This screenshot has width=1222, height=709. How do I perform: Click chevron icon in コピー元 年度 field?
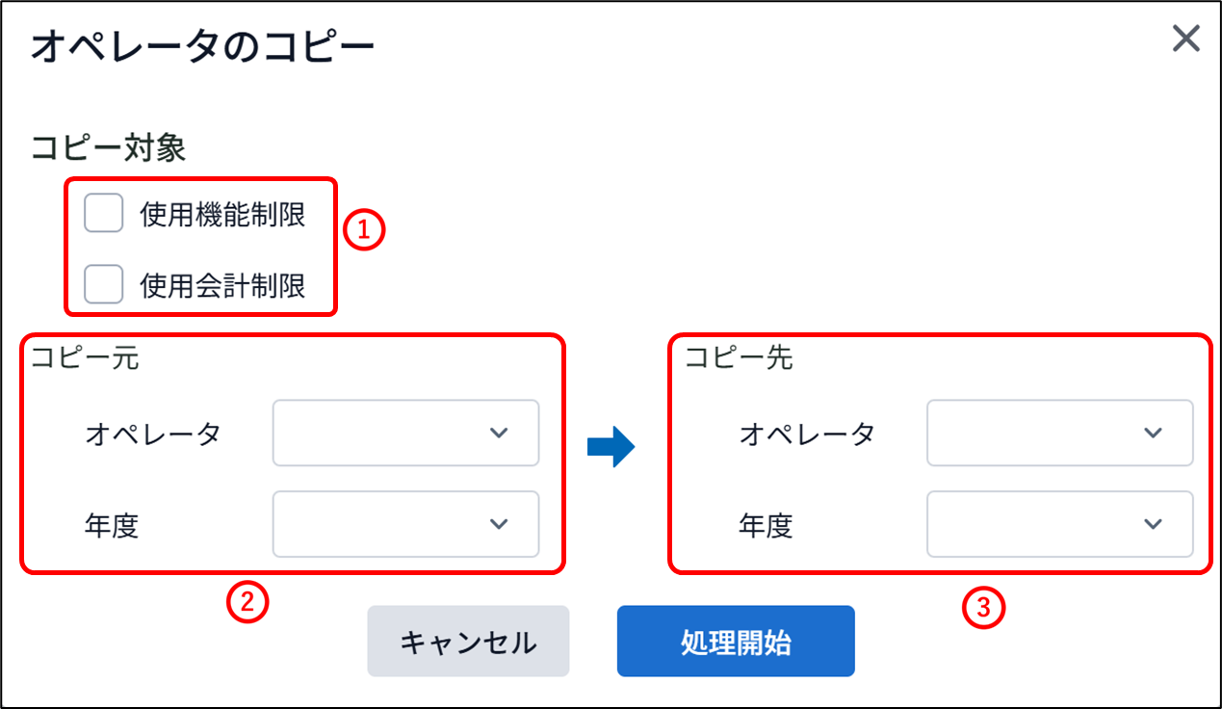(499, 524)
